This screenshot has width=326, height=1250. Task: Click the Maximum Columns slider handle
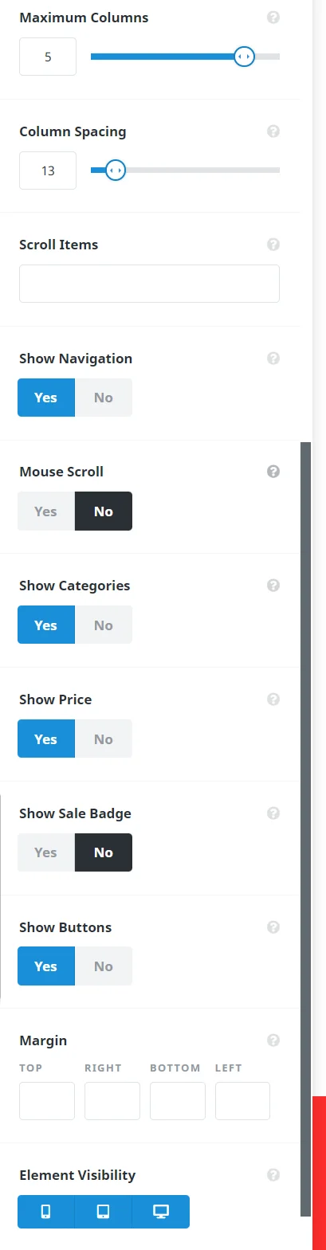coord(245,57)
